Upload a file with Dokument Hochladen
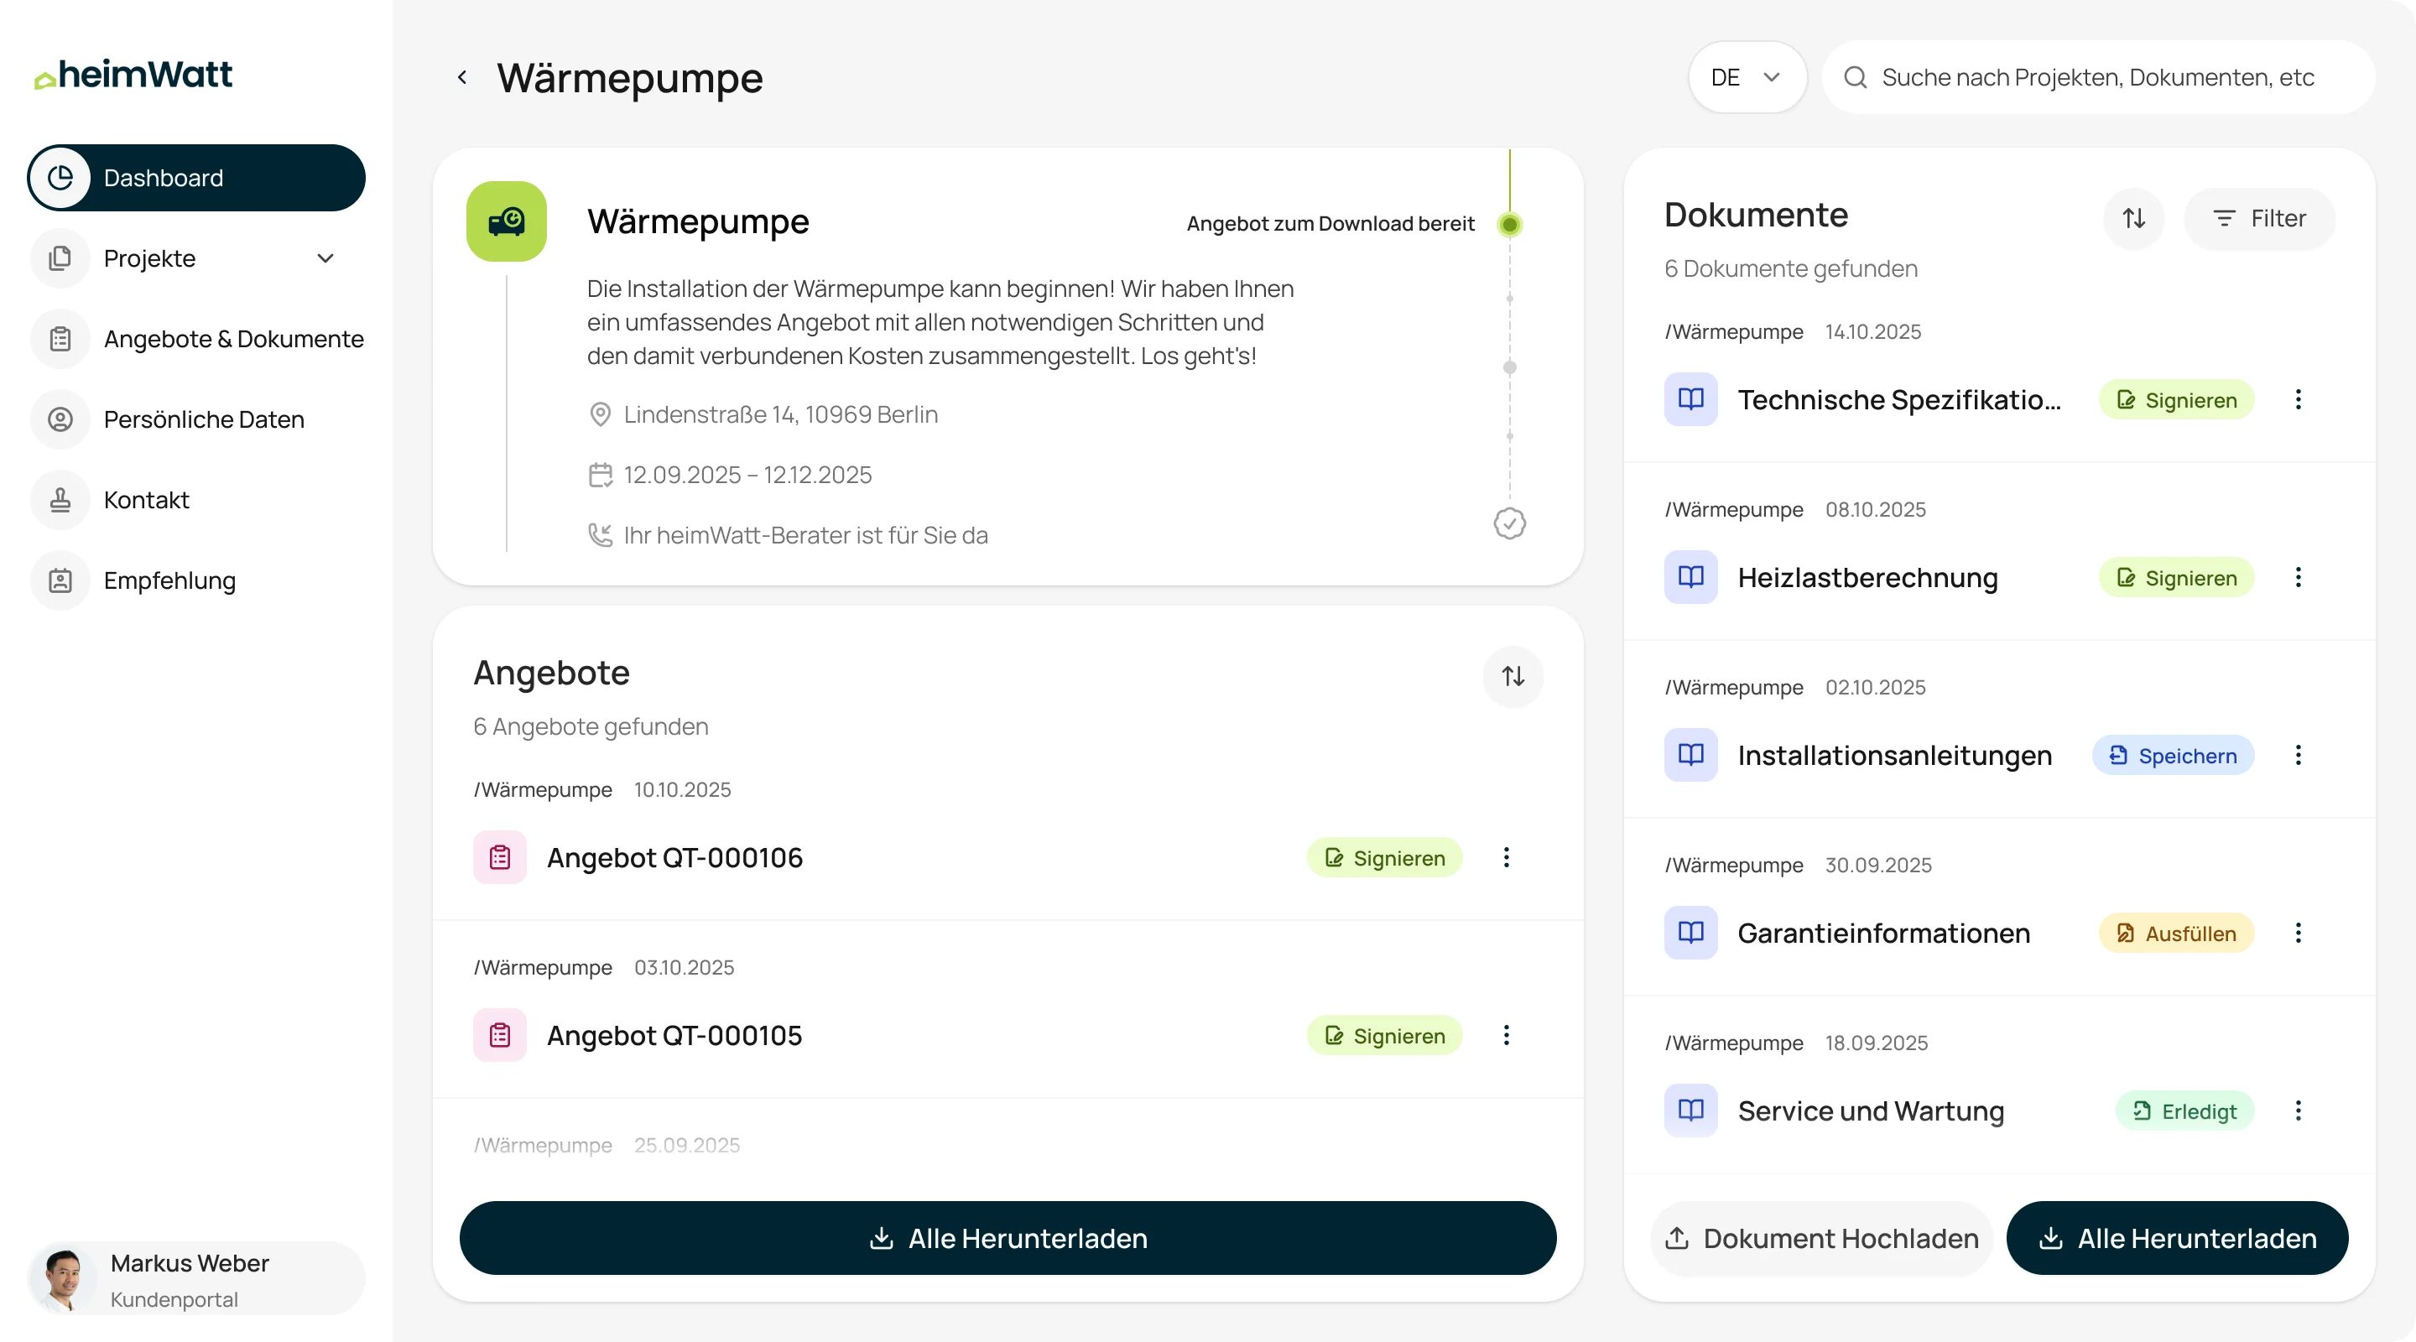This screenshot has width=2416, height=1342. click(1820, 1238)
